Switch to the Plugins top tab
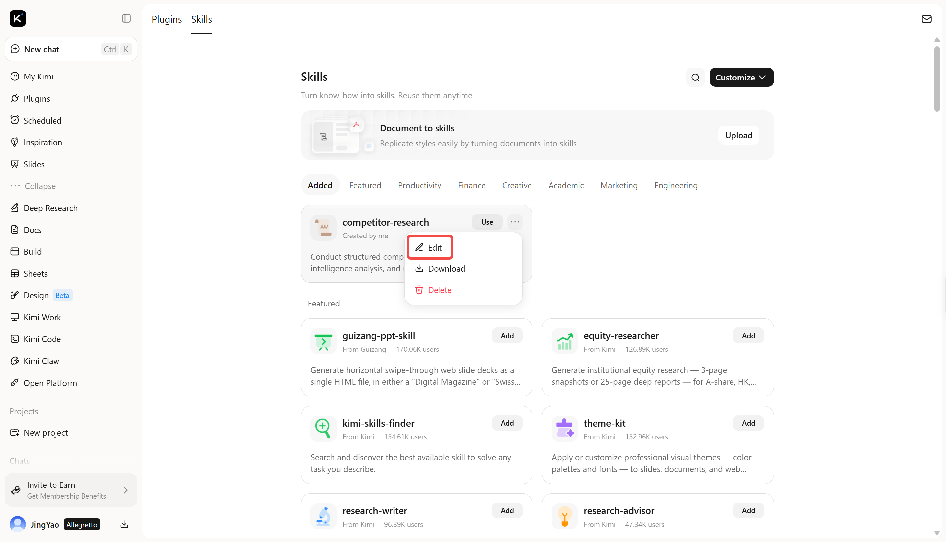This screenshot has height=542, width=946. (167, 19)
